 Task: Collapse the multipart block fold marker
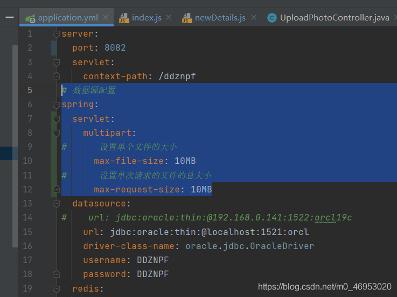[x=57, y=133]
